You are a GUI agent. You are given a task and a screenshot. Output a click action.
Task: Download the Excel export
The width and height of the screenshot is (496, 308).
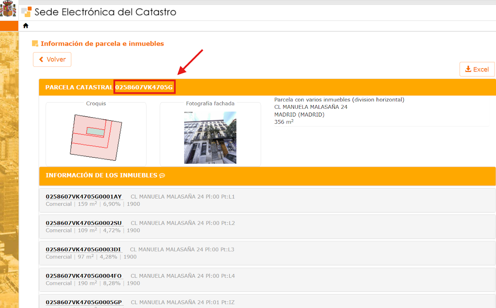coord(477,69)
